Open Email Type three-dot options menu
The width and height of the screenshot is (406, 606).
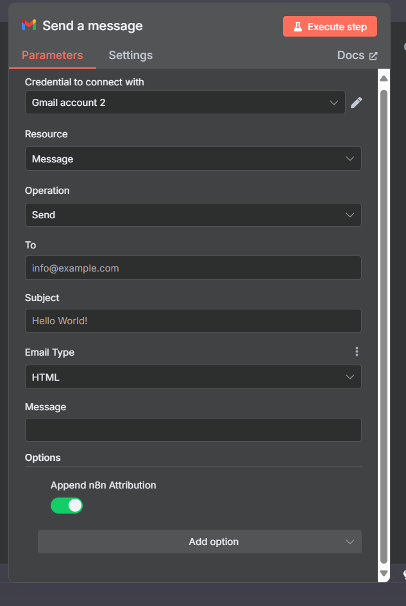click(x=357, y=351)
